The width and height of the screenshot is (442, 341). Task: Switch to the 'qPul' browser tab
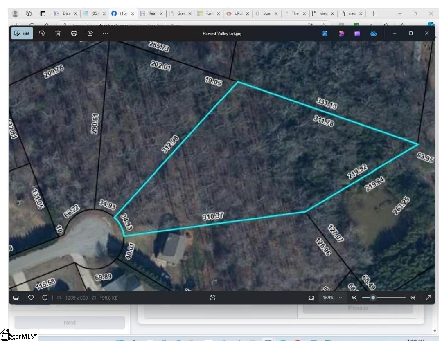click(238, 13)
